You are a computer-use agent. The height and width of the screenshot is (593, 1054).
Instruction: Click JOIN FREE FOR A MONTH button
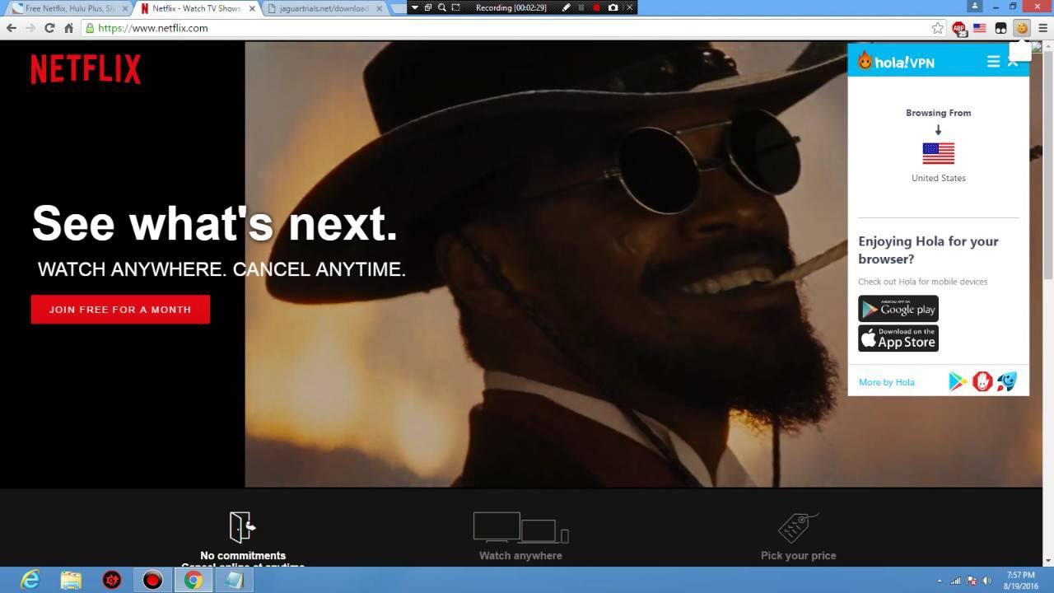coord(120,310)
